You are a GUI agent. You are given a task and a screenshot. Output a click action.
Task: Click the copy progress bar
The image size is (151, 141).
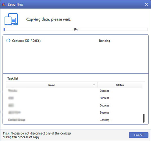tap(75, 30)
